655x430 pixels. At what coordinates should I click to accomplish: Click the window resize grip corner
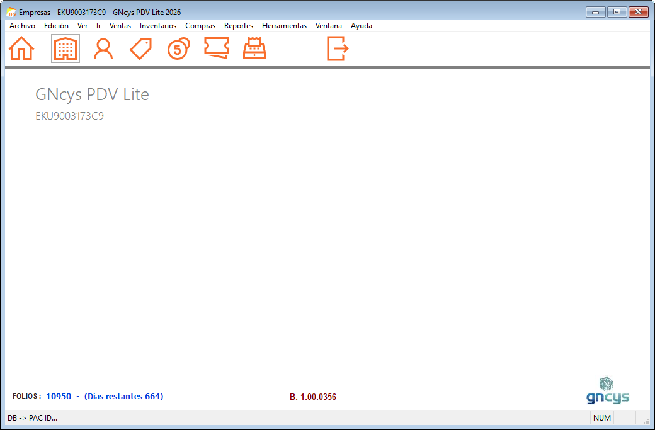point(646,421)
